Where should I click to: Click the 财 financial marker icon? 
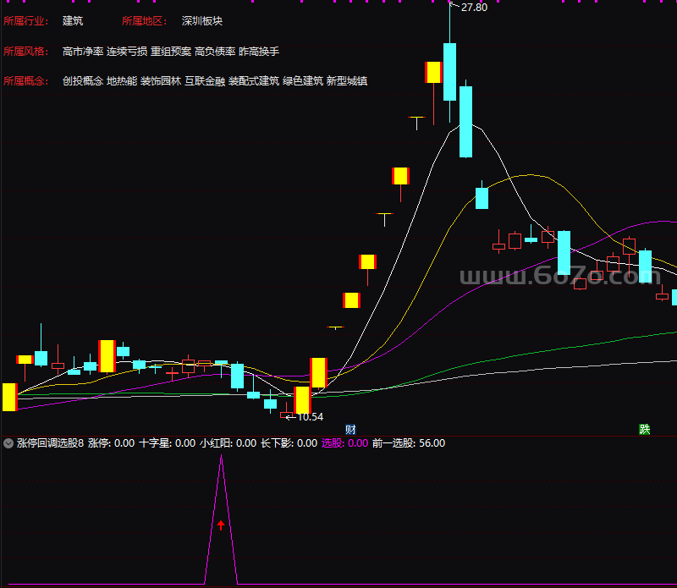coord(350,429)
